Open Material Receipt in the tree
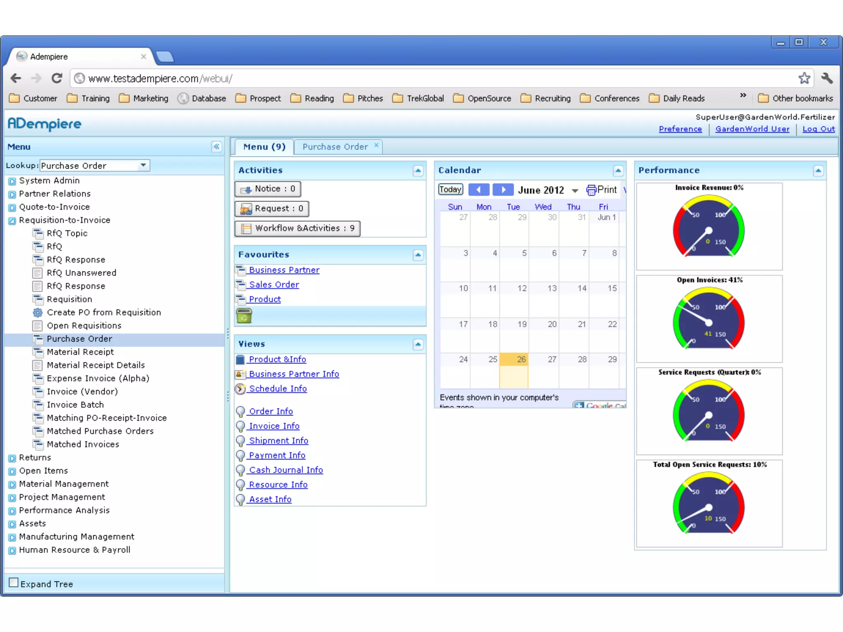 click(x=80, y=352)
